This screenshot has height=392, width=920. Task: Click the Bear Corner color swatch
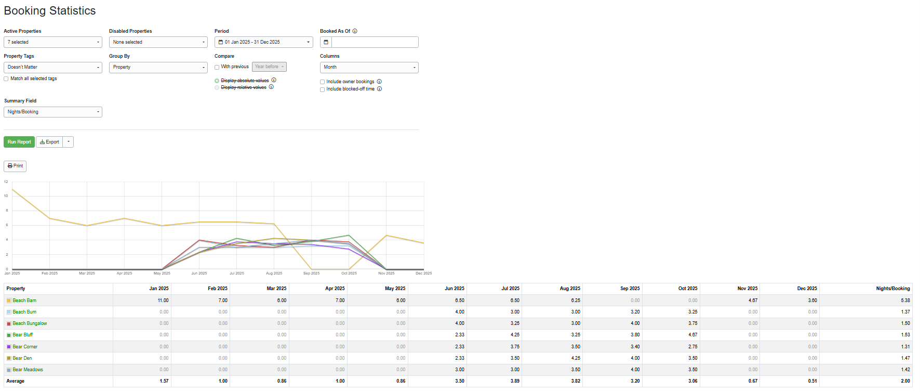pos(9,347)
